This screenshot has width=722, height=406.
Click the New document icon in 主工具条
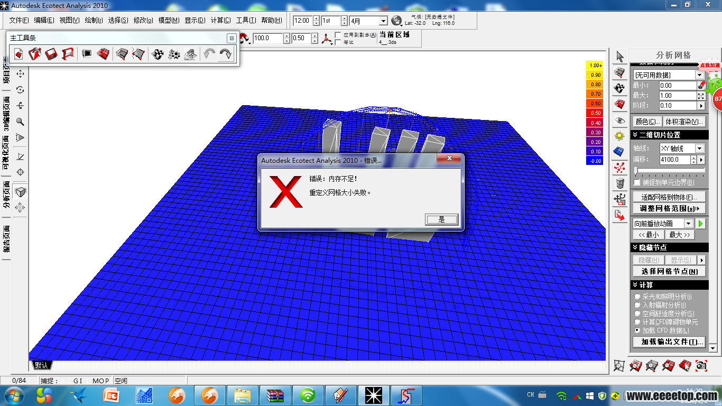click(x=19, y=53)
